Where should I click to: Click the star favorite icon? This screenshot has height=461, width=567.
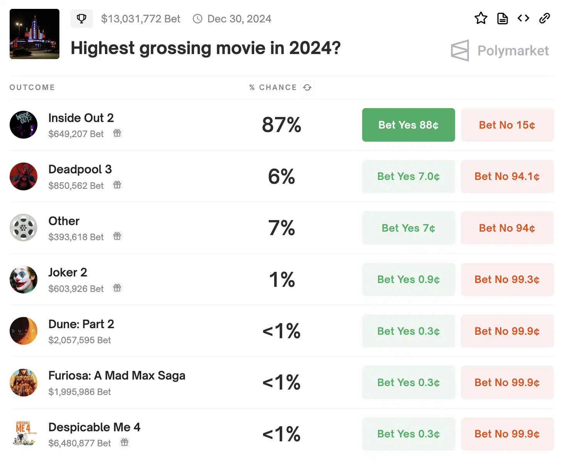point(481,18)
